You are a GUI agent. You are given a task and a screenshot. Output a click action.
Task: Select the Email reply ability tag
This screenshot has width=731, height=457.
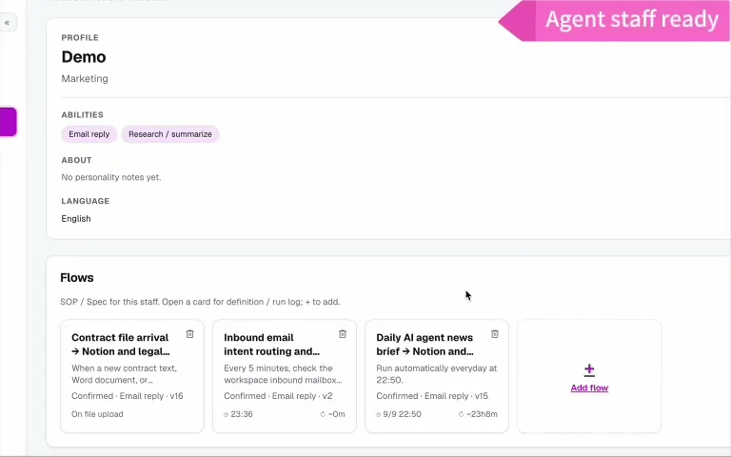click(89, 134)
